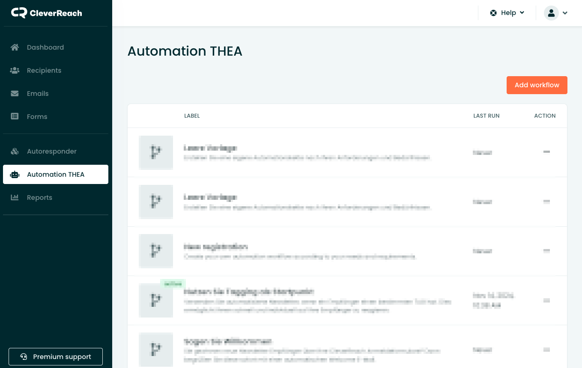Click the Reports bar chart icon
Screen dimensions: 582x368
point(15,198)
